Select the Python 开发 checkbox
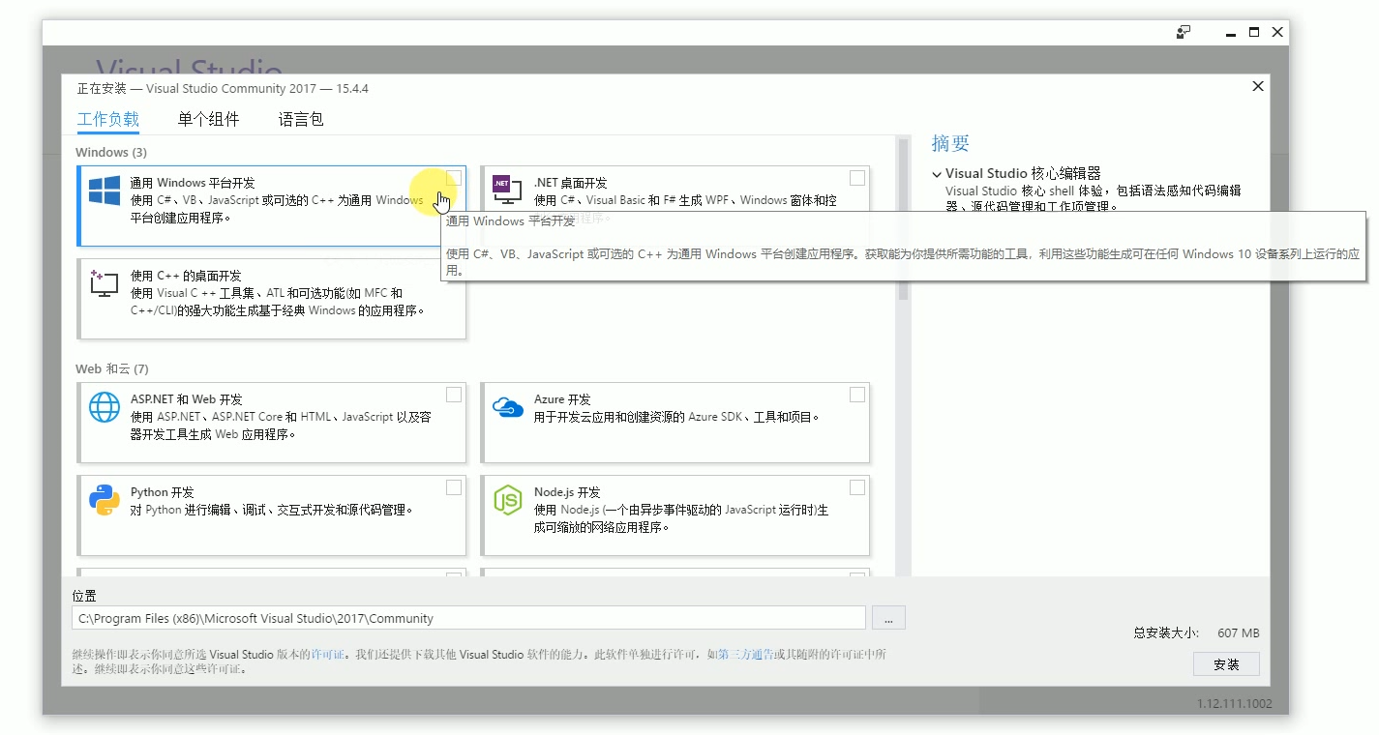Screen dimensions: 1379x735 (453, 487)
